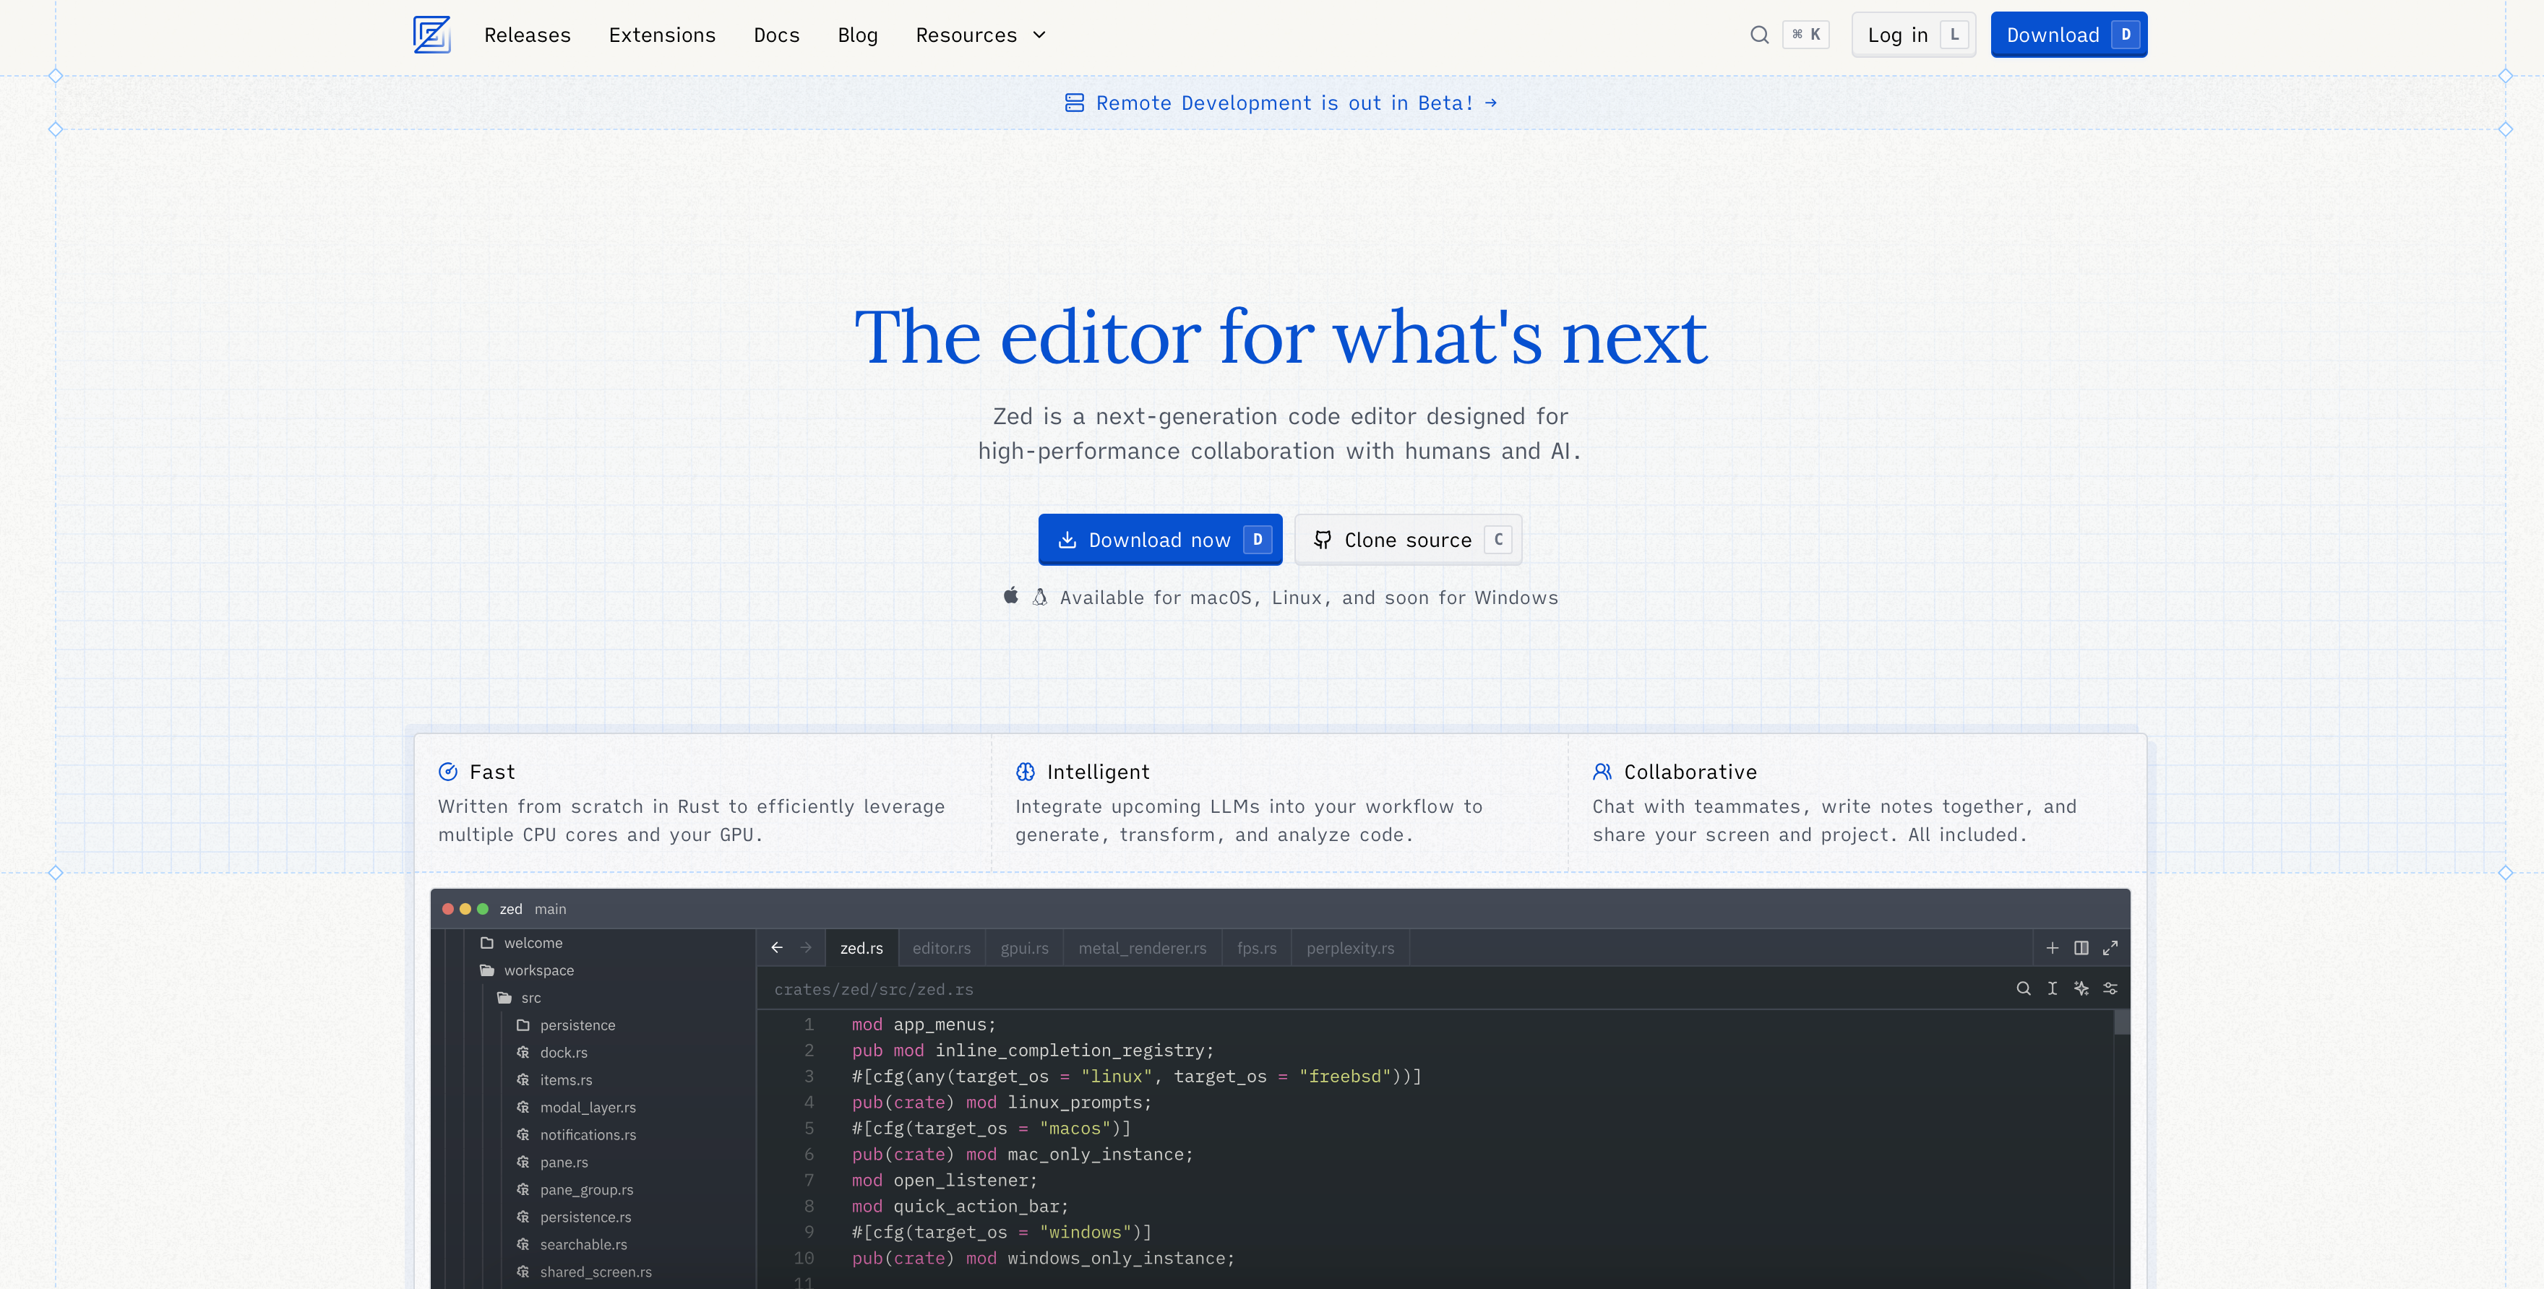Image resolution: width=2544 pixels, height=1289 pixels.
Task: Click code line mod quick_action_bar;
Action: point(960,1206)
